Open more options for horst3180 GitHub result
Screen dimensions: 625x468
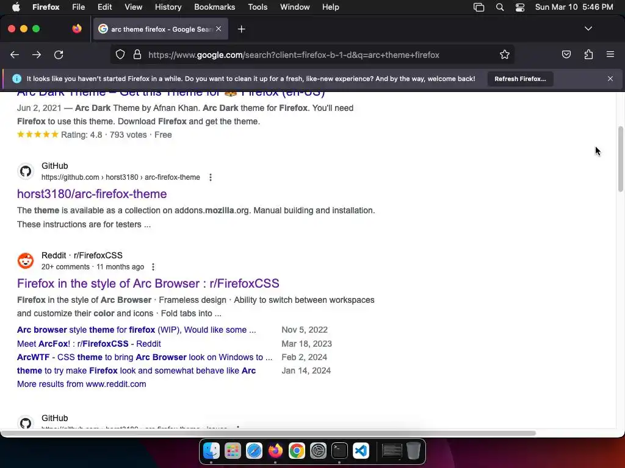point(211,177)
